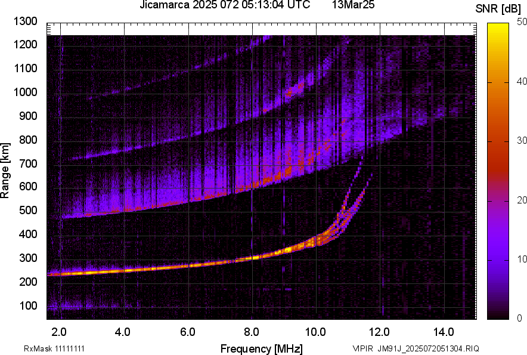Click frequency axis tick 10.0
527x355 pixels.
pos(315,332)
